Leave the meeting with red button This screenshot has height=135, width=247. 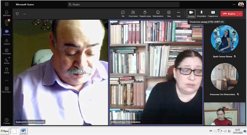229,14
